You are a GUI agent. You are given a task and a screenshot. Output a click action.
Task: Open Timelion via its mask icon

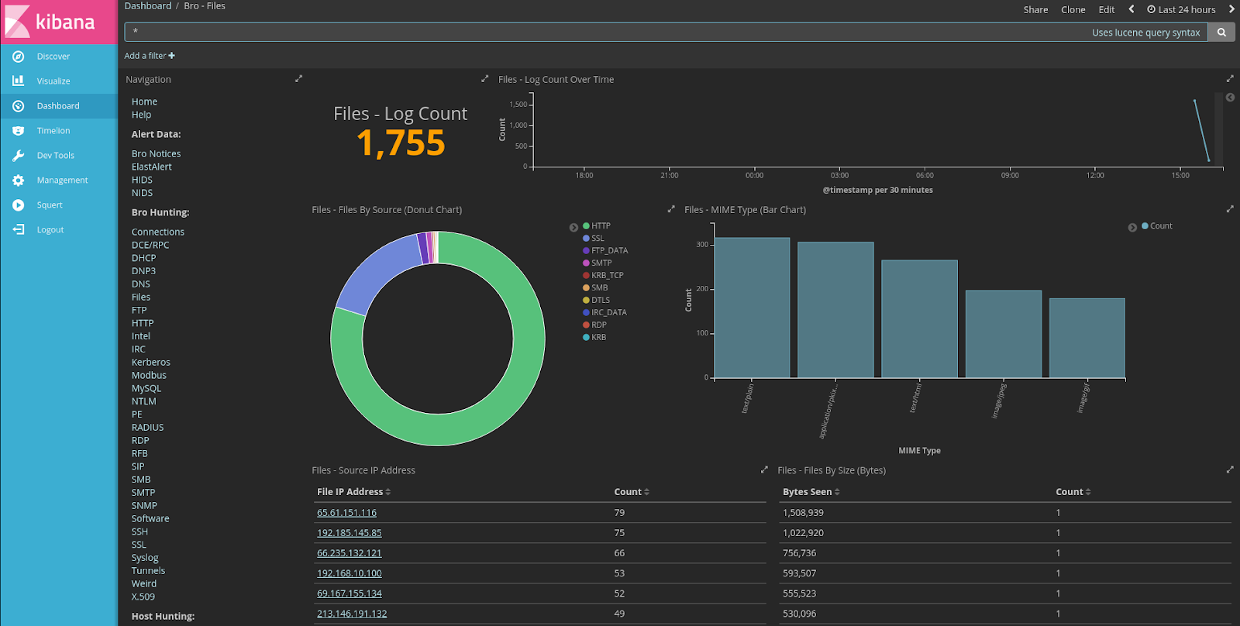tap(18, 131)
